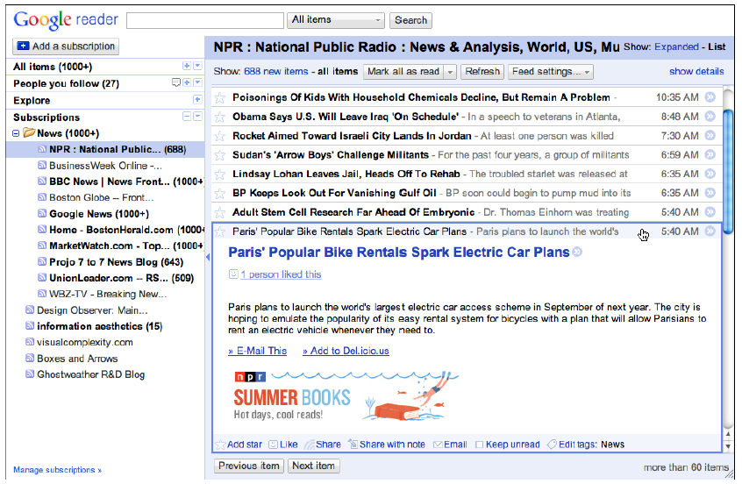The width and height of the screenshot is (742, 484).
Task: Click in the search text field
Action: [205, 20]
